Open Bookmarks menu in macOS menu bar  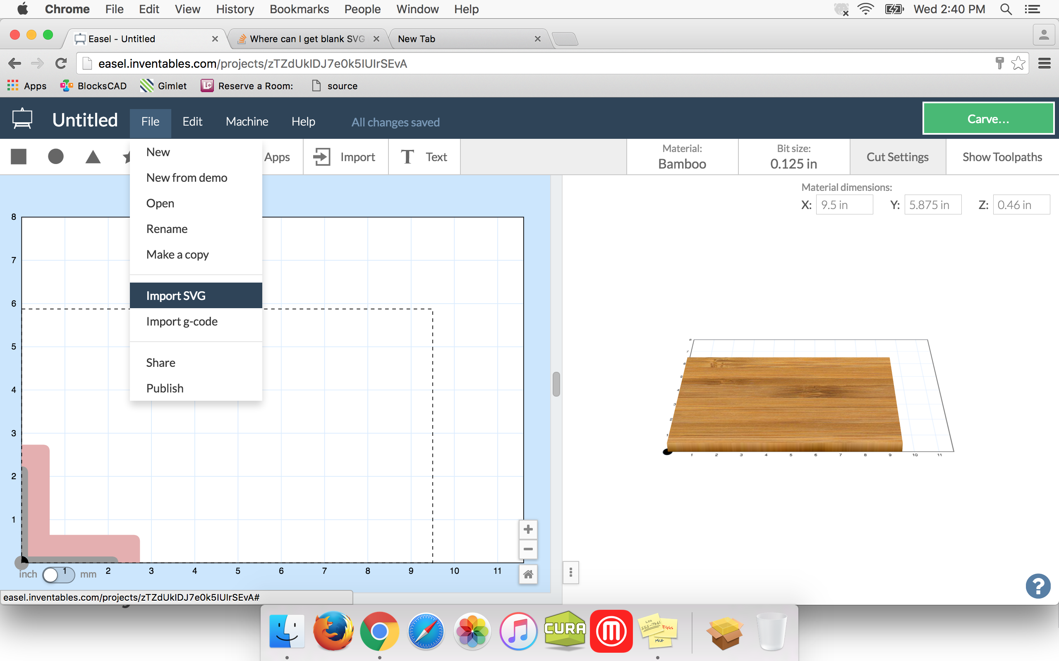click(299, 9)
